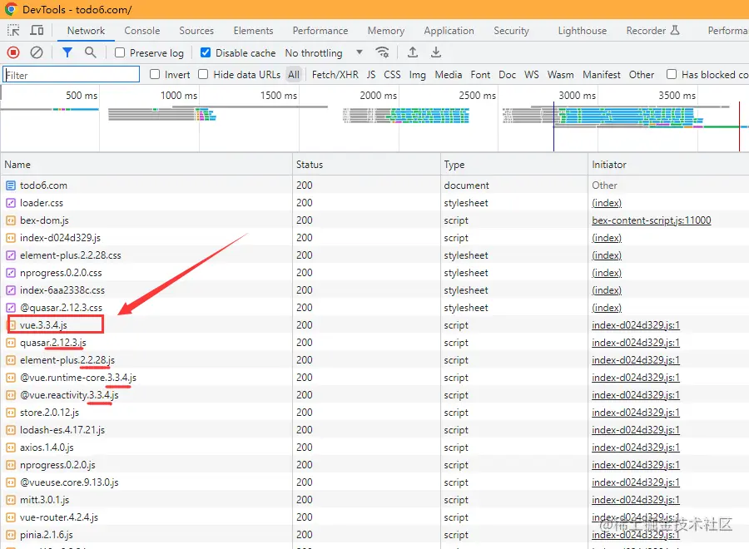
Task: Select the mitt.3.0.1.js request
Action: [x=44, y=500]
